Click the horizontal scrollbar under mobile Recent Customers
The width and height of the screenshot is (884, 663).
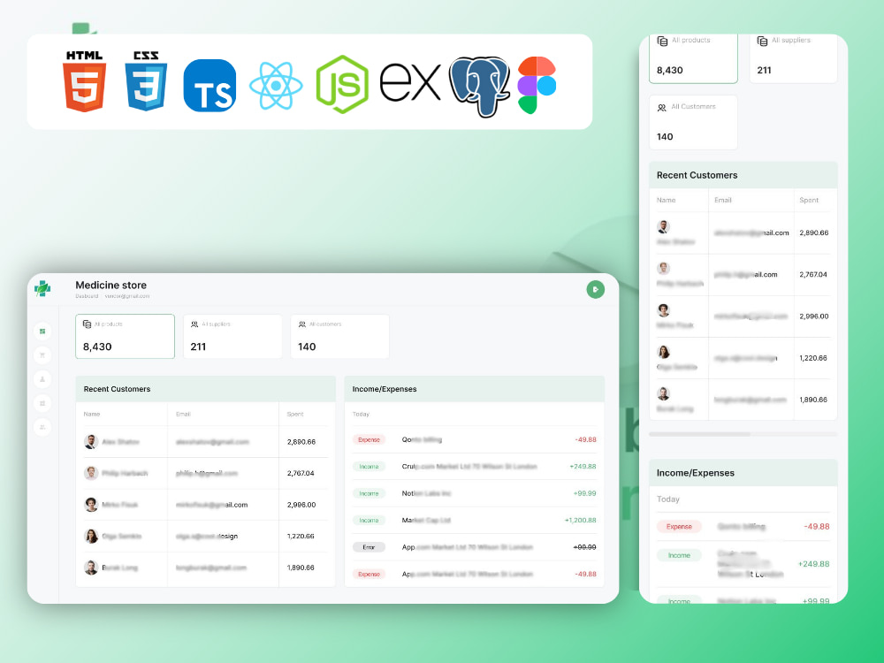click(743, 434)
